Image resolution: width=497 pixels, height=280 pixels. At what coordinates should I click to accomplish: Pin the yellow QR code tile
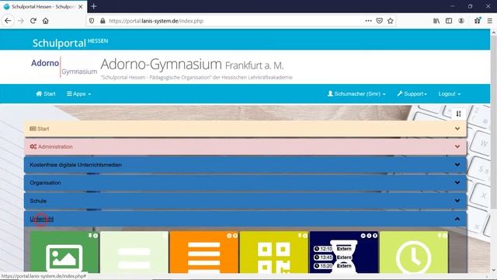(x=300, y=236)
